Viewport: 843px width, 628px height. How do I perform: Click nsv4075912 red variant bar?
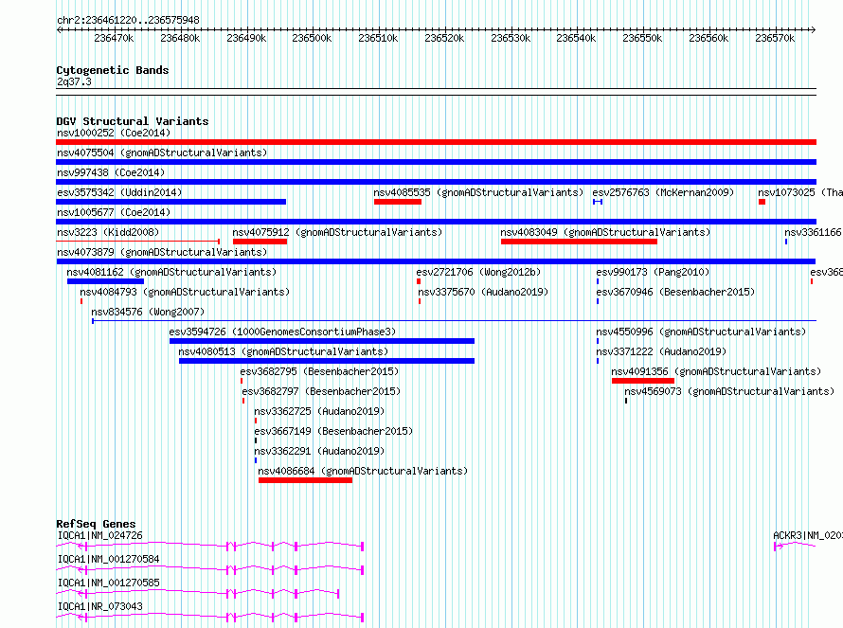tap(260, 242)
